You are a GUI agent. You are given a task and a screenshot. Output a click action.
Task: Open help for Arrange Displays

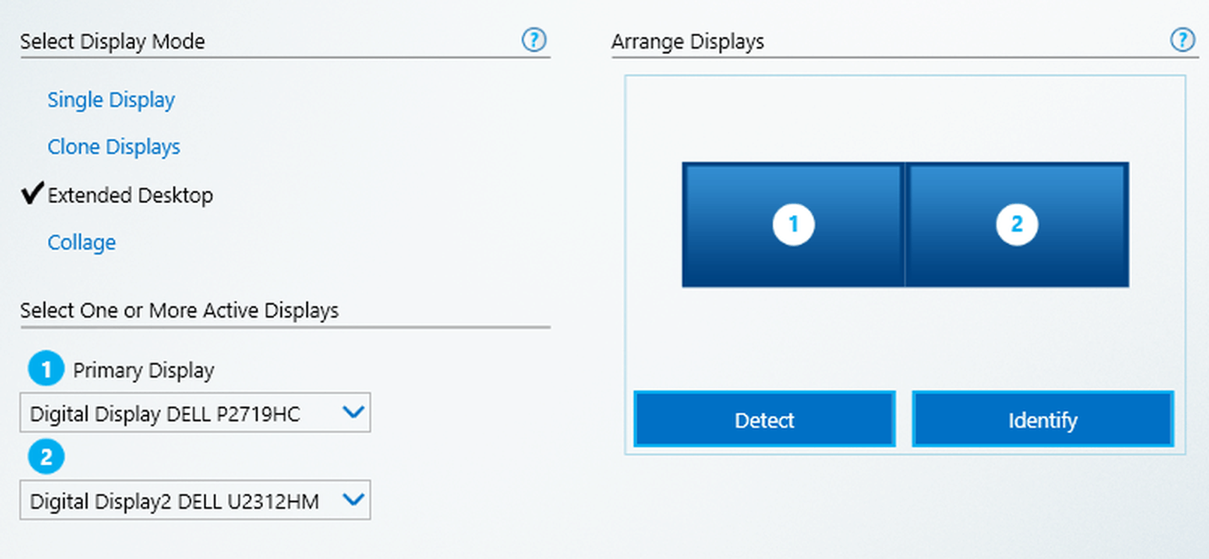[x=1182, y=40]
